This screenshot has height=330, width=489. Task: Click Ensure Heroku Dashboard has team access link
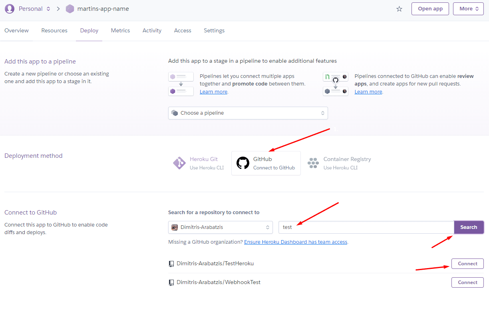(x=296, y=242)
